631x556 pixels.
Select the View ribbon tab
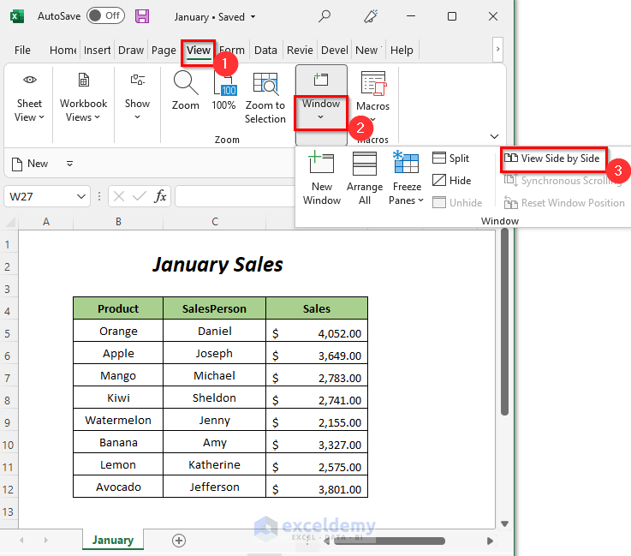pos(198,51)
